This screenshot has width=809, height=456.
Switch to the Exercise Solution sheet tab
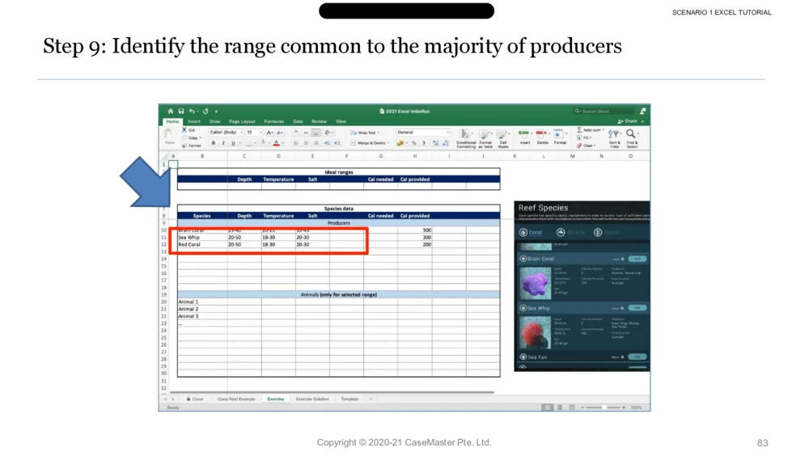pyautogui.click(x=312, y=399)
